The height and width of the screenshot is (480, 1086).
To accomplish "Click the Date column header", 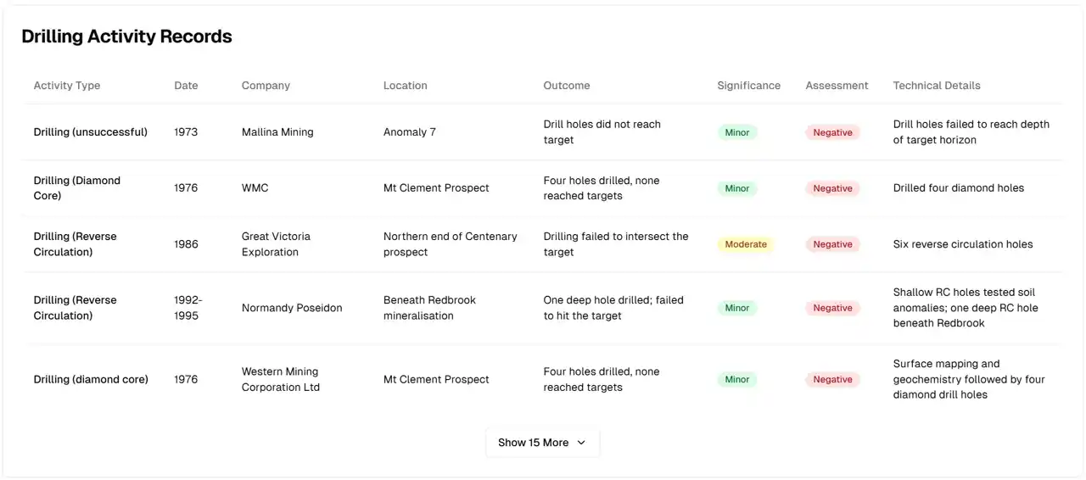I will [x=186, y=86].
